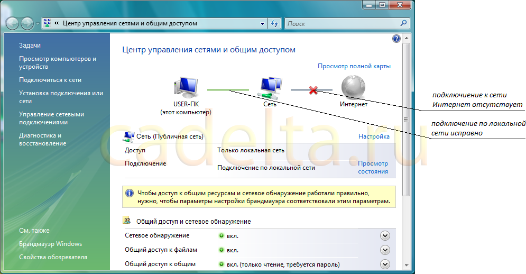Viewport: 526px width, 274px height.
Task: Open Просмотр полной карты link
Action: pyautogui.click(x=354, y=67)
